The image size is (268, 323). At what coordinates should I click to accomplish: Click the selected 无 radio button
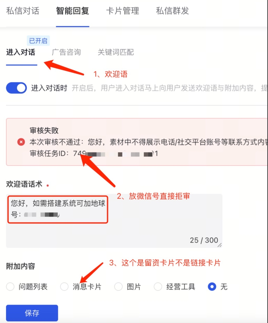[x=212, y=287]
